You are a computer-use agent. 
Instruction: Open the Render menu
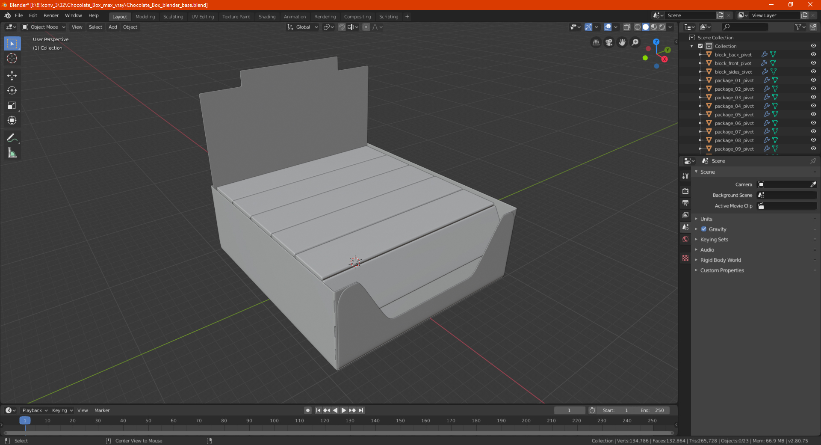(51, 15)
